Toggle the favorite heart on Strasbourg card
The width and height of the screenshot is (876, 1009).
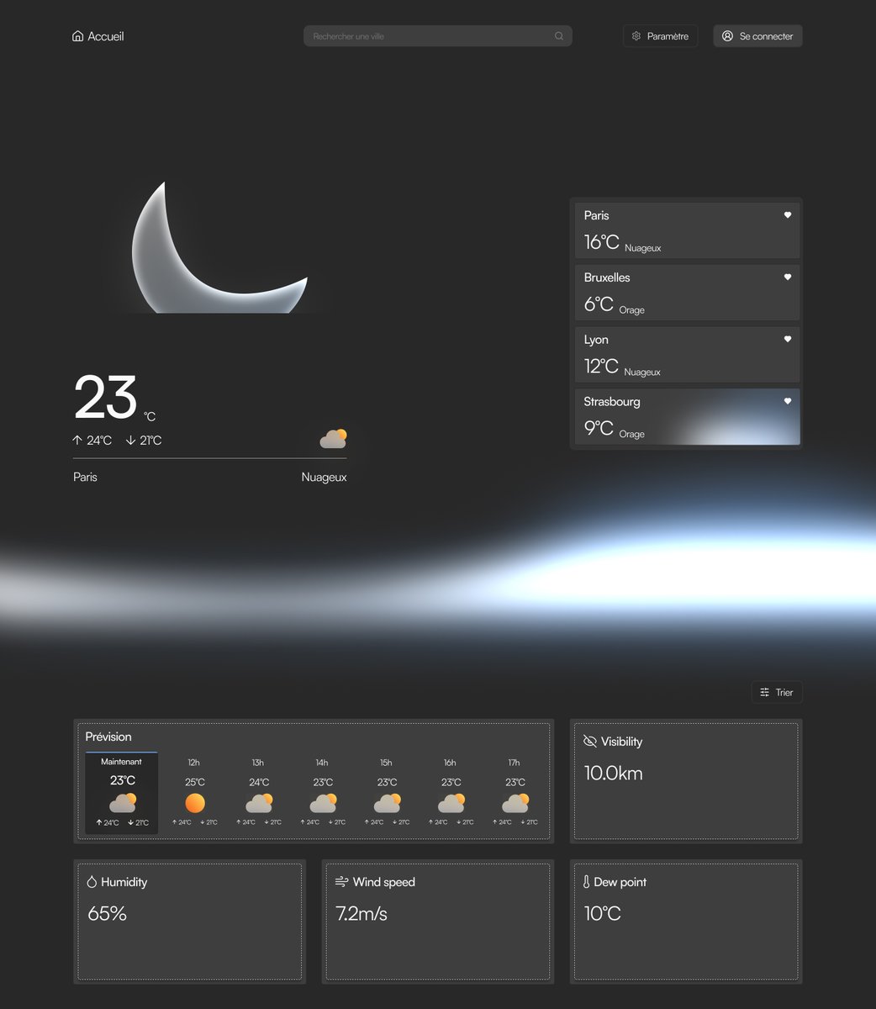coord(788,402)
